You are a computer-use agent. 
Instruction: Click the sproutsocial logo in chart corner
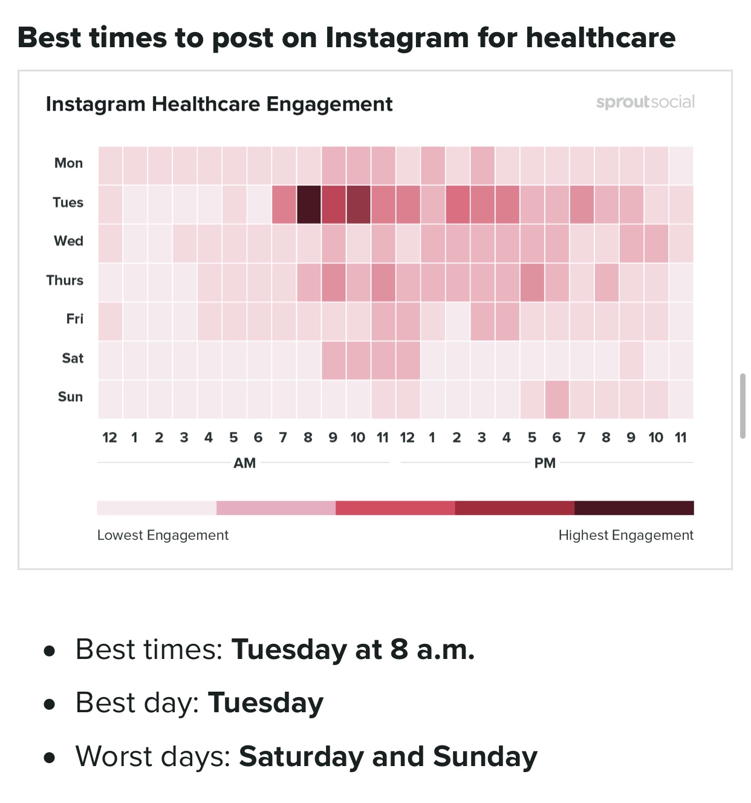[645, 102]
